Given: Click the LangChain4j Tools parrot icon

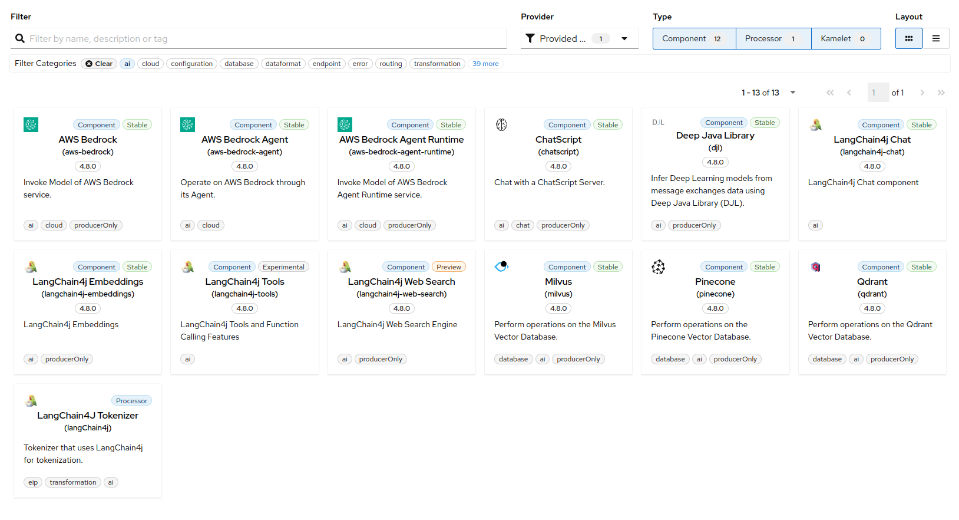Looking at the screenshot, I should (x=188, y=266).
